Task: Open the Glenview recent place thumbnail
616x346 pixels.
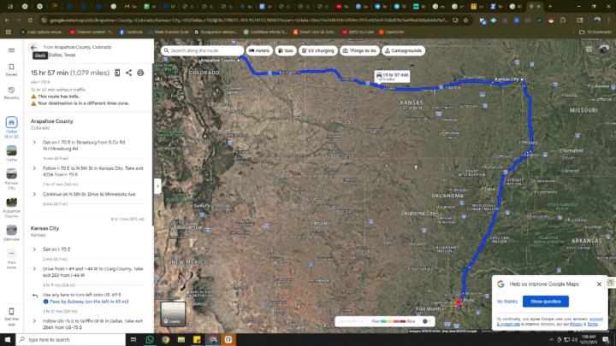Action: point(11,232)
